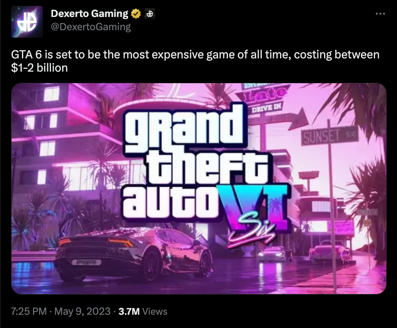
Task: Click the pink convertible on the right
Action: click(329, 251)
